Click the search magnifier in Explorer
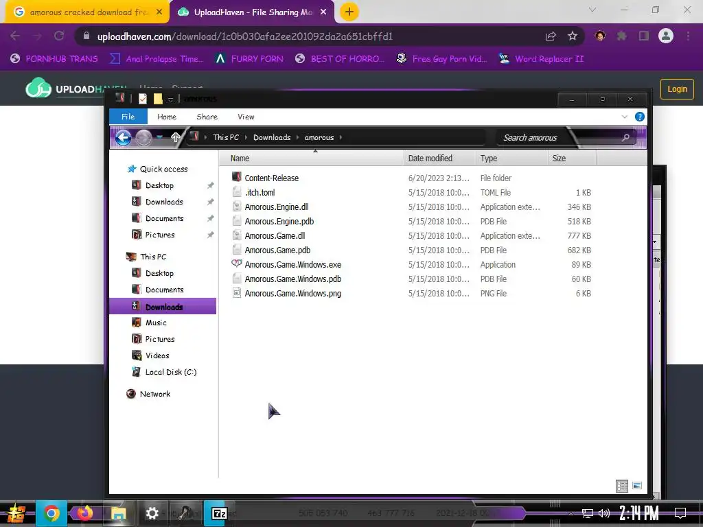 coord(625,137)
